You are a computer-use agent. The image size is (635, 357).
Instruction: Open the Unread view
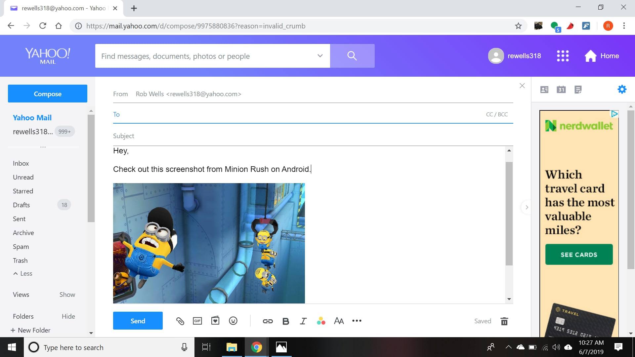coord(23,177)
